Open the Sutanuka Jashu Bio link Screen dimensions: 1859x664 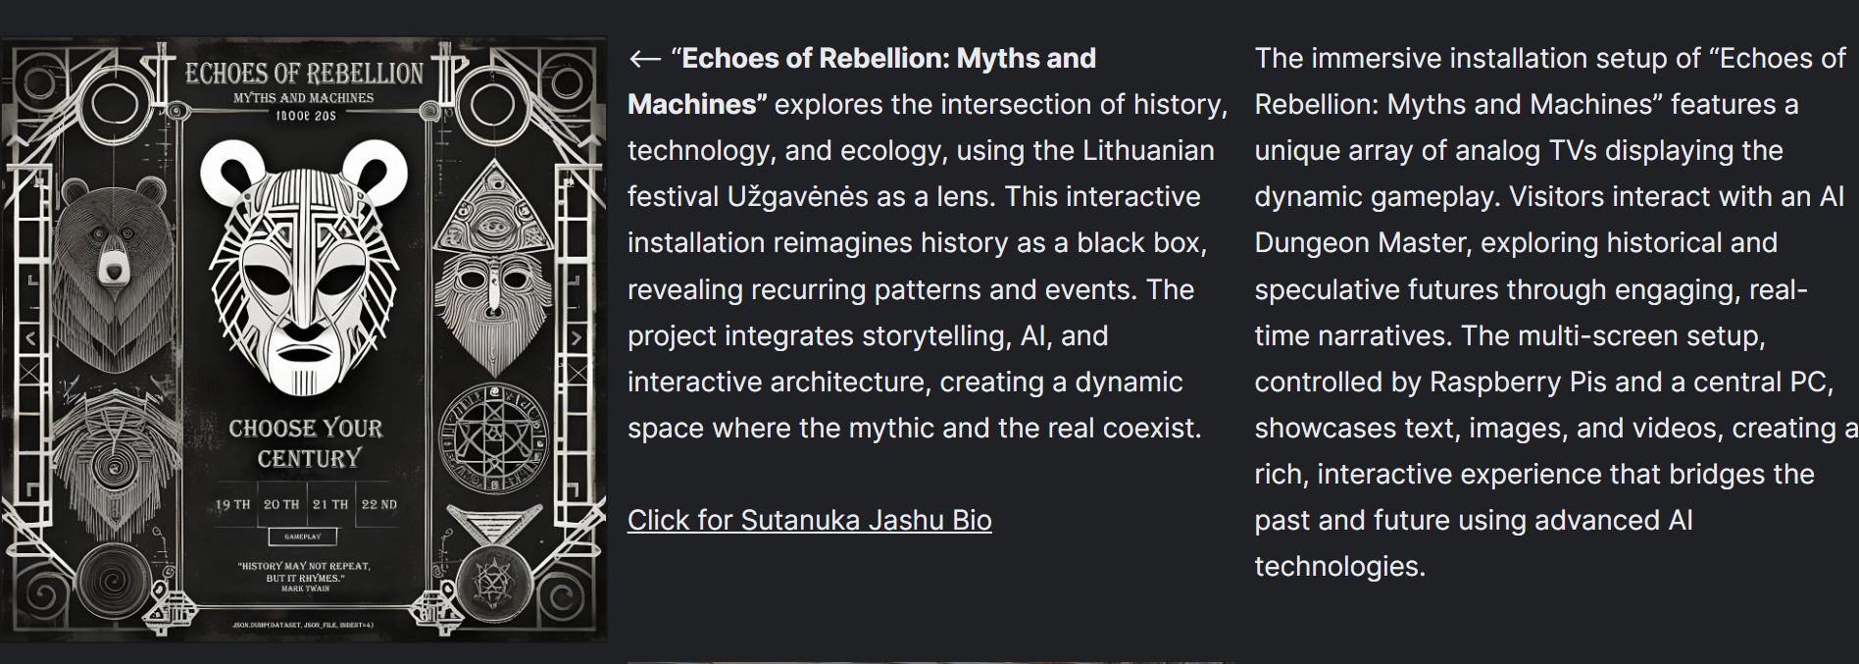[x=809, y=520]
